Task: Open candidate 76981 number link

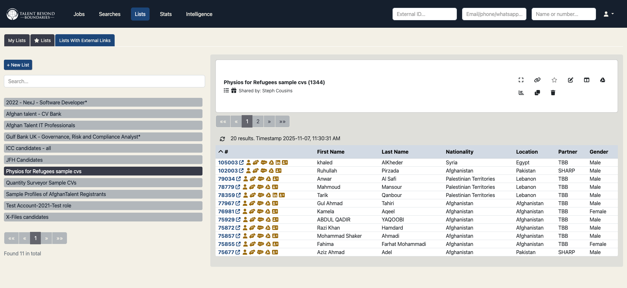Action: [x=226, y=211]
